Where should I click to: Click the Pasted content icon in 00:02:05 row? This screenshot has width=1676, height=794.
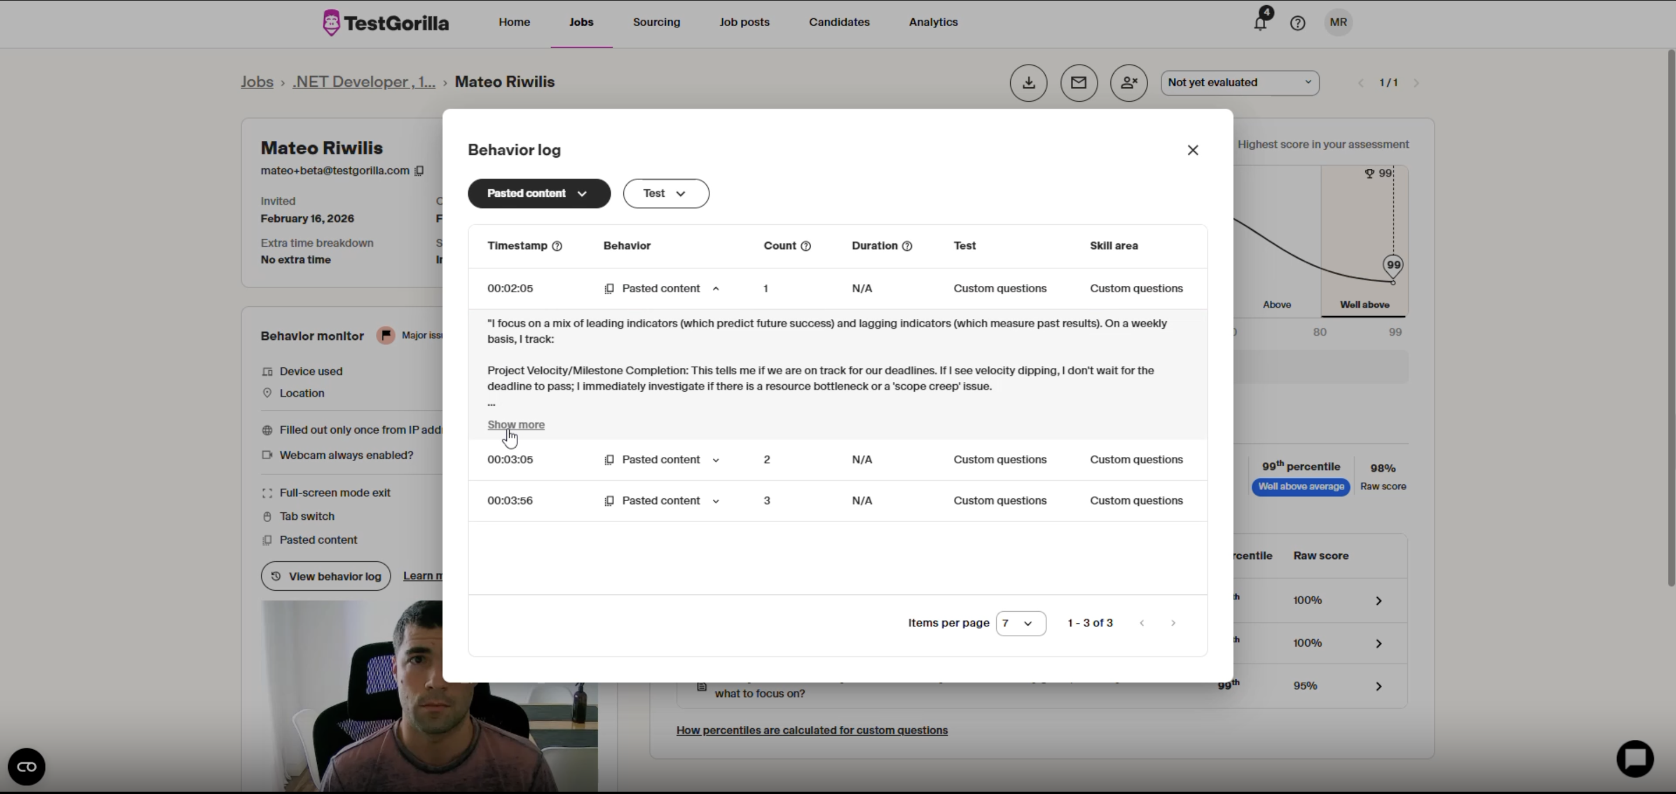tap(609, 289)
